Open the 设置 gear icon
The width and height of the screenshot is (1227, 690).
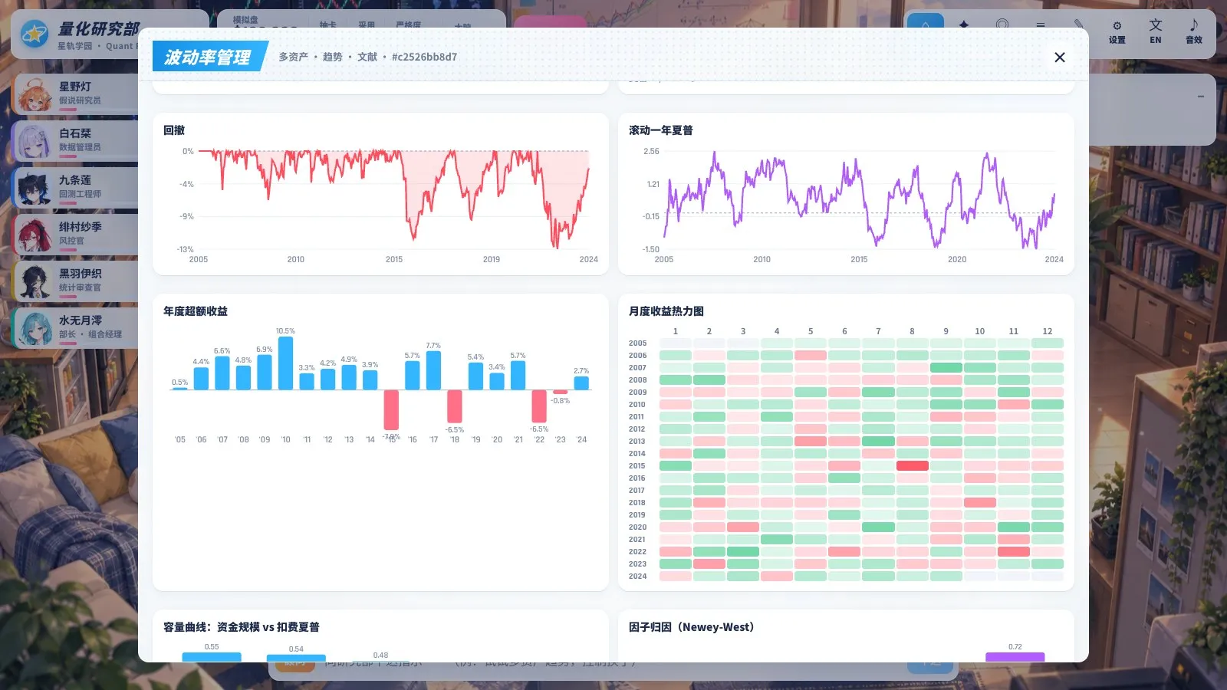pos(1117,32)
